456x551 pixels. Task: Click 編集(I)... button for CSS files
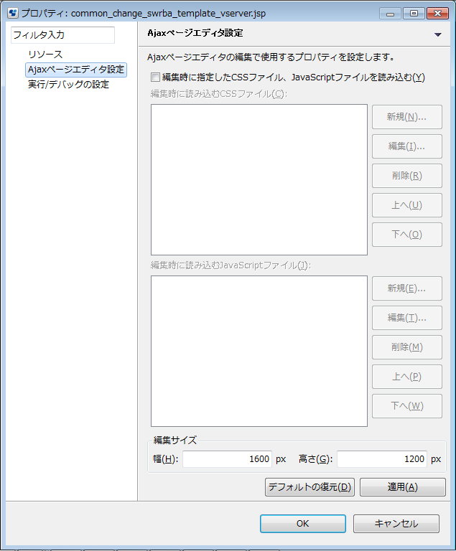(x=407, y=146)
